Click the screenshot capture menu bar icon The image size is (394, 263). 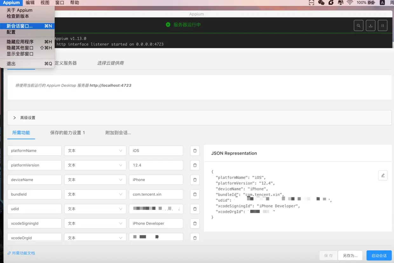pos(311,3)
